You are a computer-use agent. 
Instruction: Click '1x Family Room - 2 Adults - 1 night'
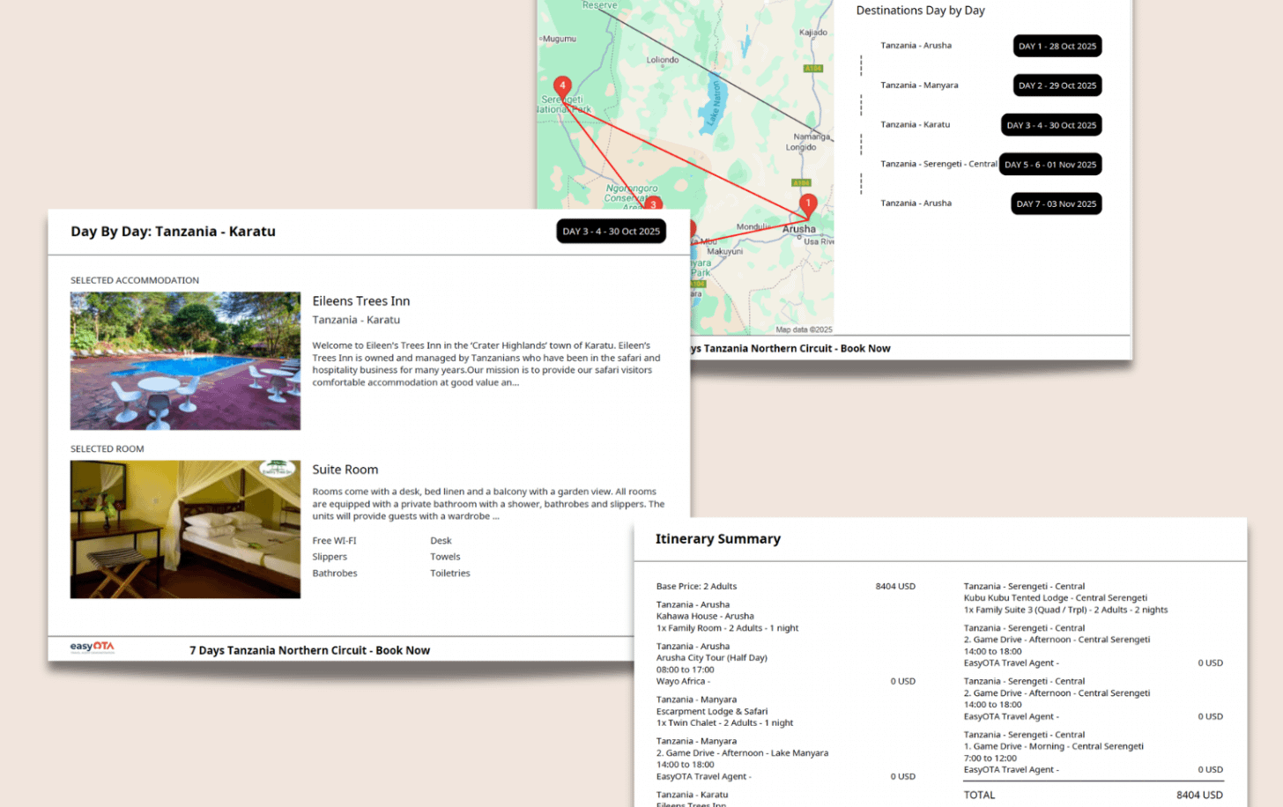coord(727,628)
